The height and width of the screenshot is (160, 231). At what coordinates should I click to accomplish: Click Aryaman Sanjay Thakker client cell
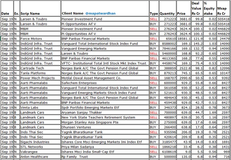[x=105, y=112]
